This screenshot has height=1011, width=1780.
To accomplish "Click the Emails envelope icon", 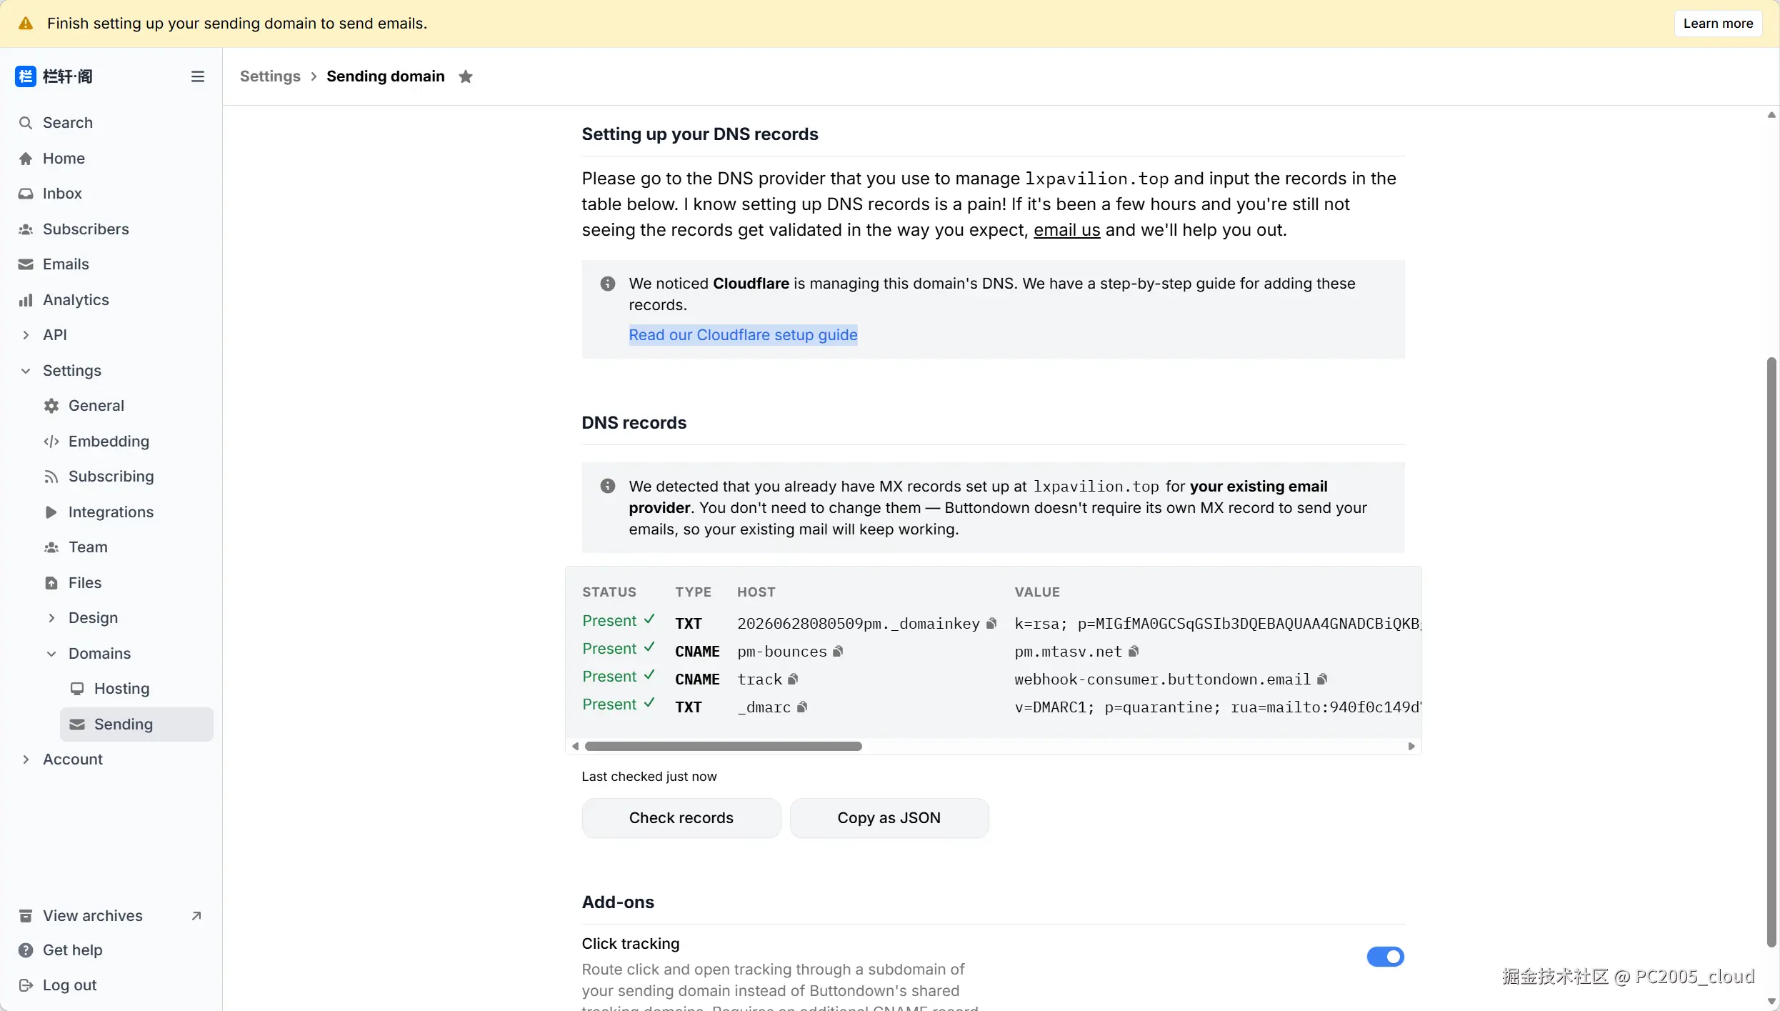I will (x=26, y=264).
